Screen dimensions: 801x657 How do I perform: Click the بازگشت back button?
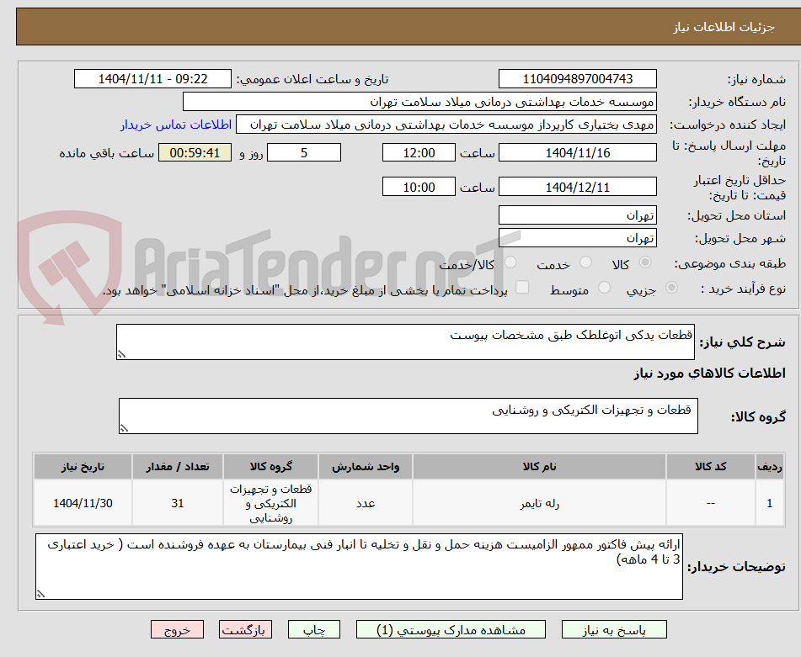pos(245,629)
